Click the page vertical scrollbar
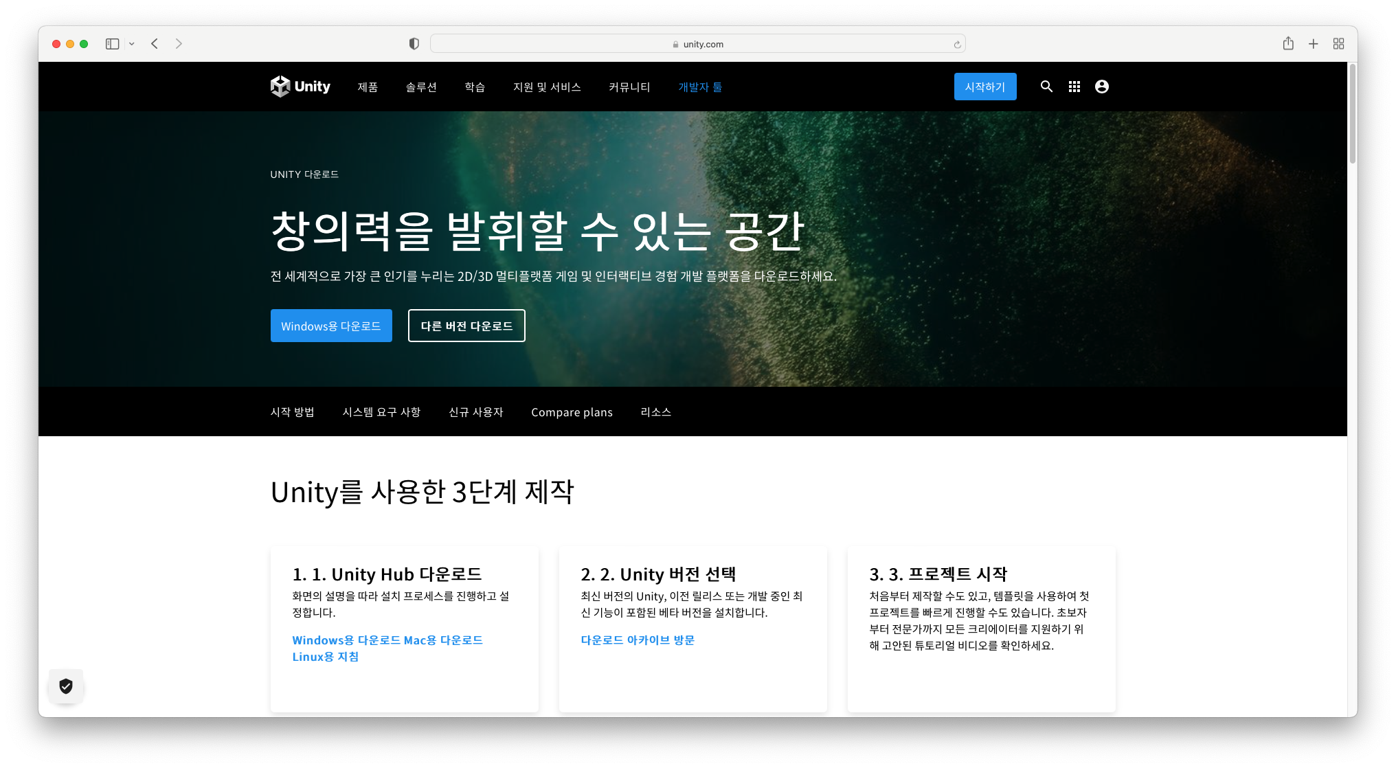The image size is (1396, 768). tap(1352, 114)
